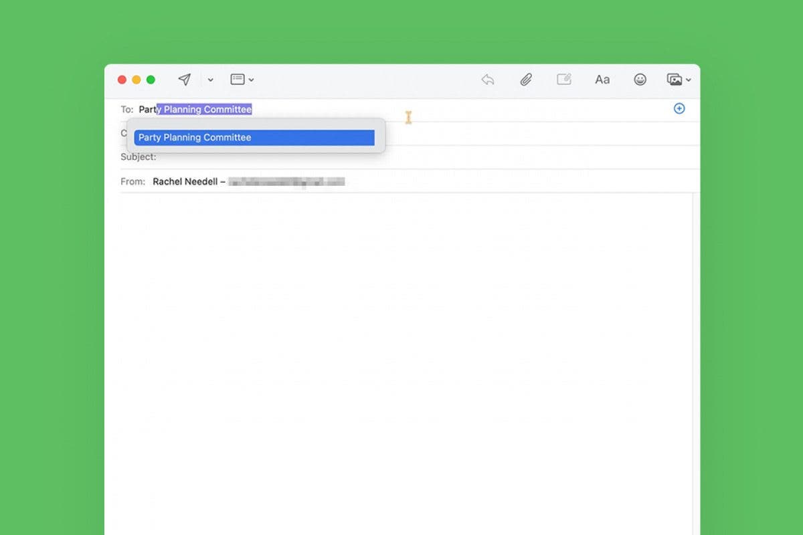Click the reply arrow icon
Viewport: 803px width, 535px height.
tap(488, 79)
